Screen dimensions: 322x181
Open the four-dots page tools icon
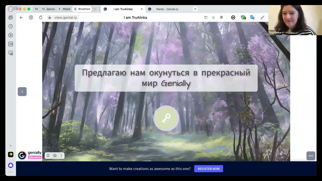pos(206,17)
